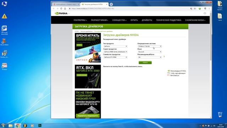227x128 pixels.
Task: Click the GeForce RTX 2080 banner image
Action: pos(88,76)
